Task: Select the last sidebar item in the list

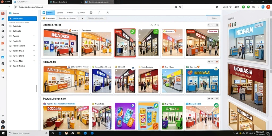Action: click(x=22, y=66)
